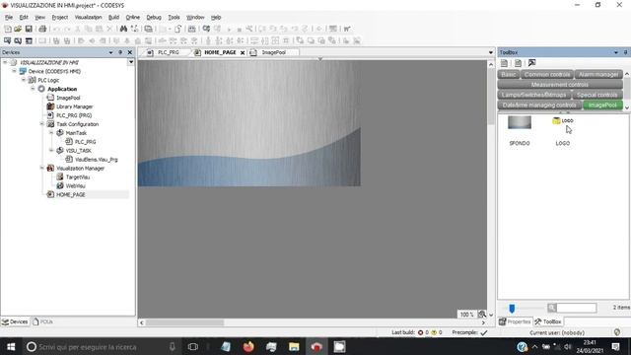Click the blue size slider in the Toolbox

(x=512, y=309)
